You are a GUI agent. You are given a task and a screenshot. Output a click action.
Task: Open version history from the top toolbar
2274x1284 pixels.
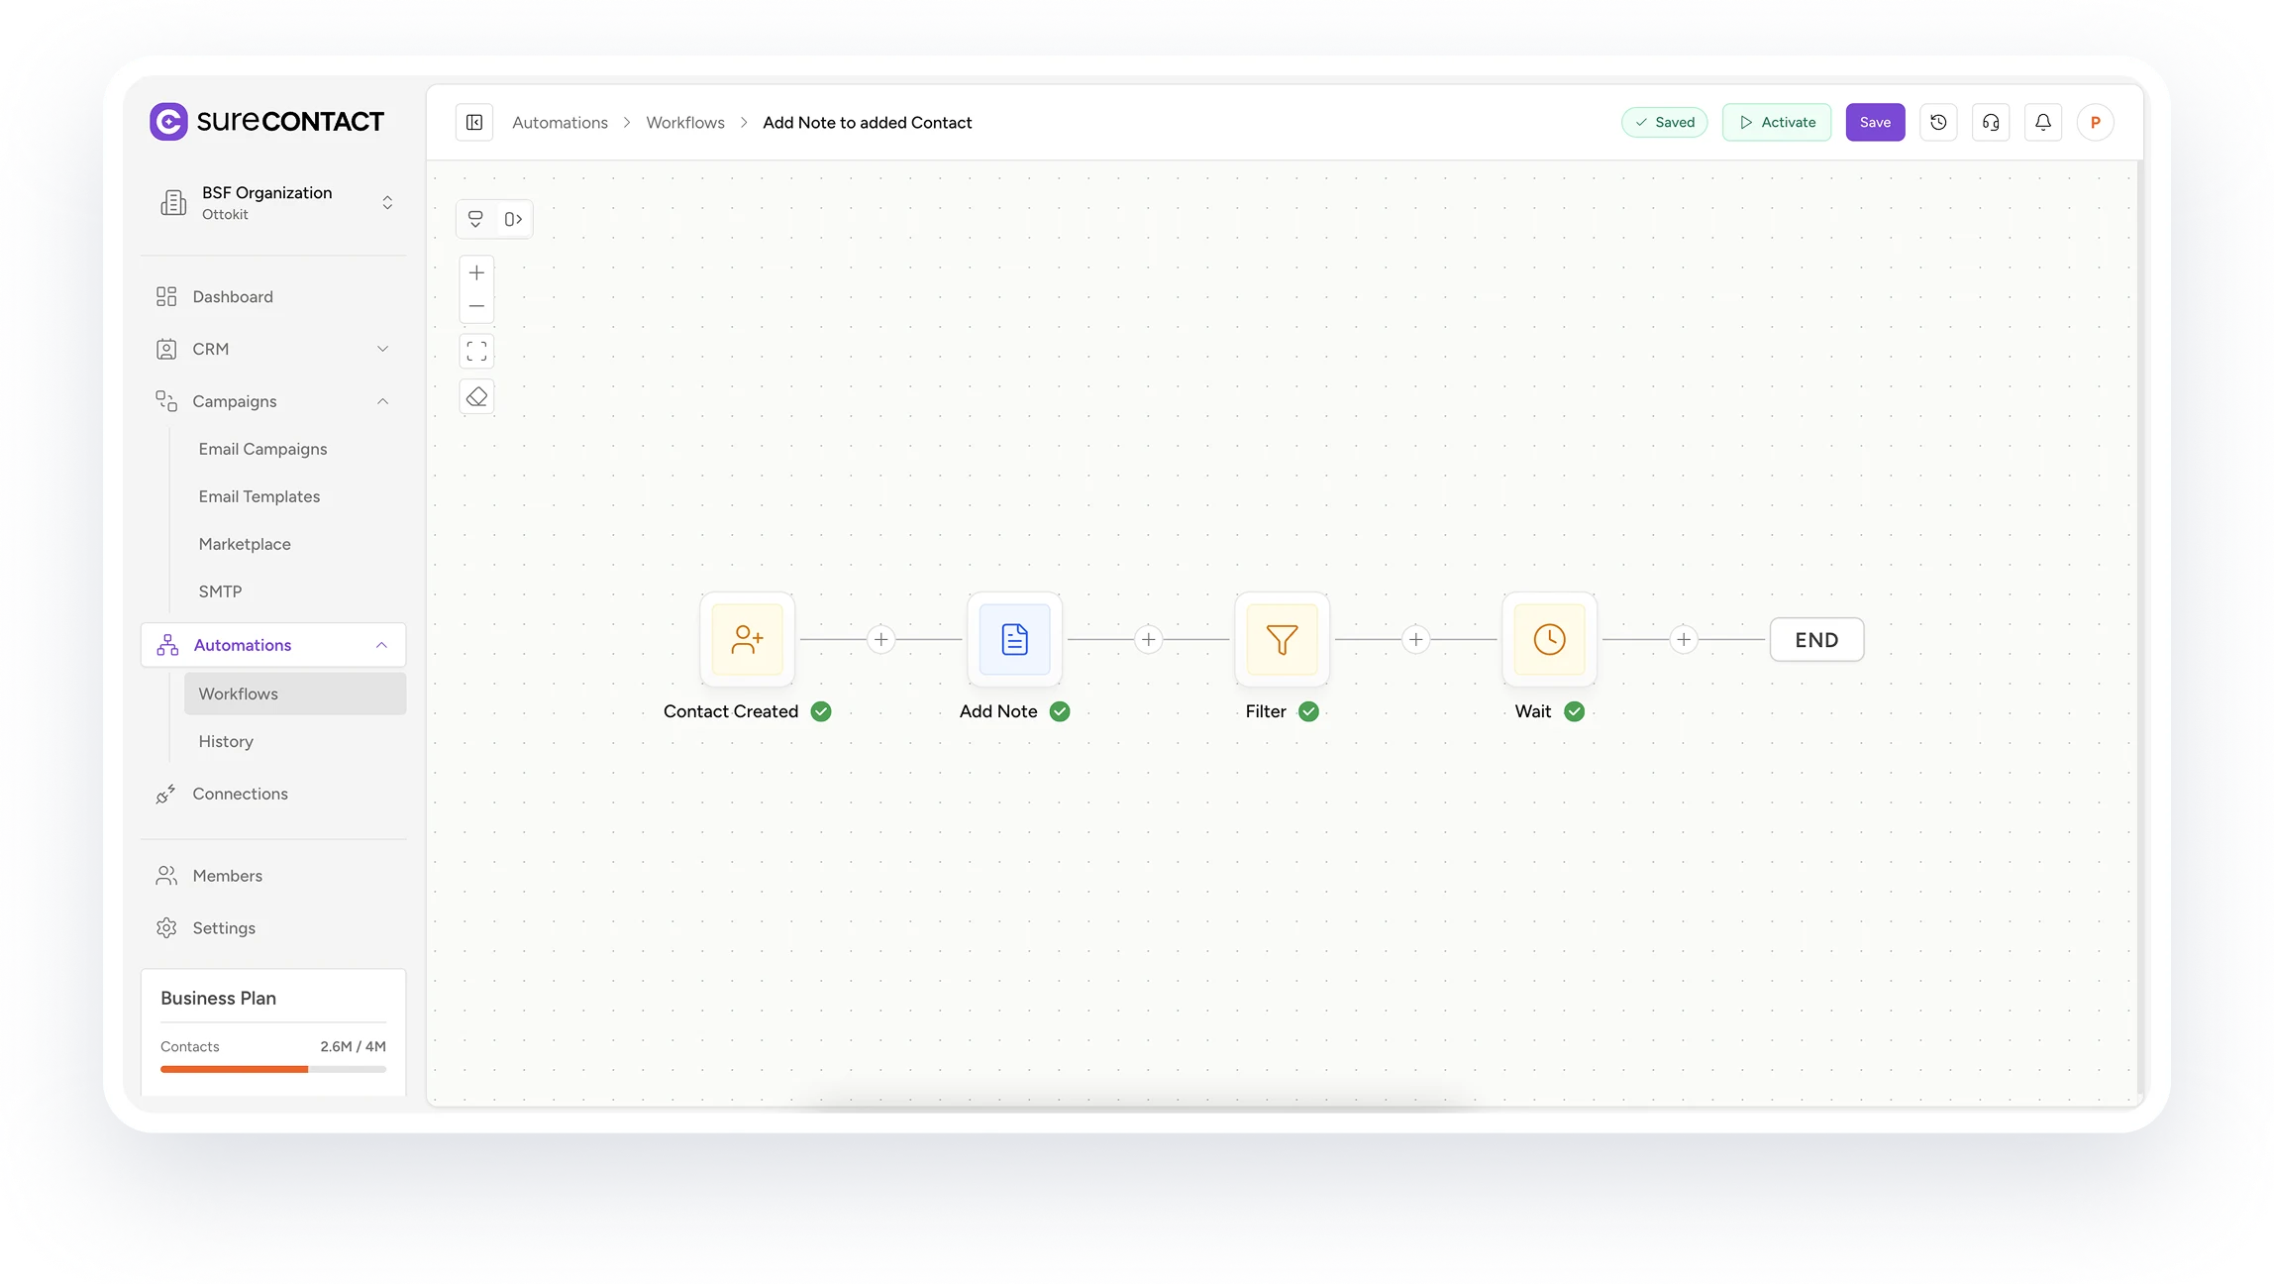click(x=1938, y=122)
